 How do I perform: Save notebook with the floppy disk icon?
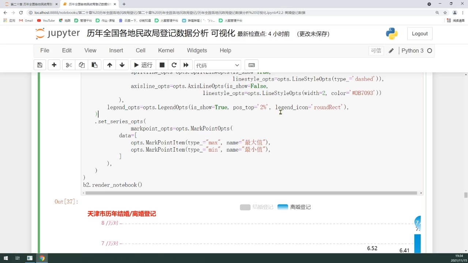[x=40, y=65]
